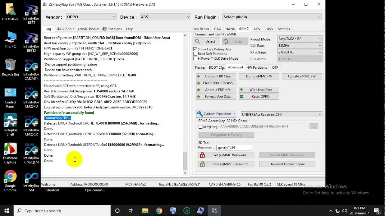This screenshot has width=385, height=216.
Task: Open FastStone Capture desktop icon
Action: [10, 153]
